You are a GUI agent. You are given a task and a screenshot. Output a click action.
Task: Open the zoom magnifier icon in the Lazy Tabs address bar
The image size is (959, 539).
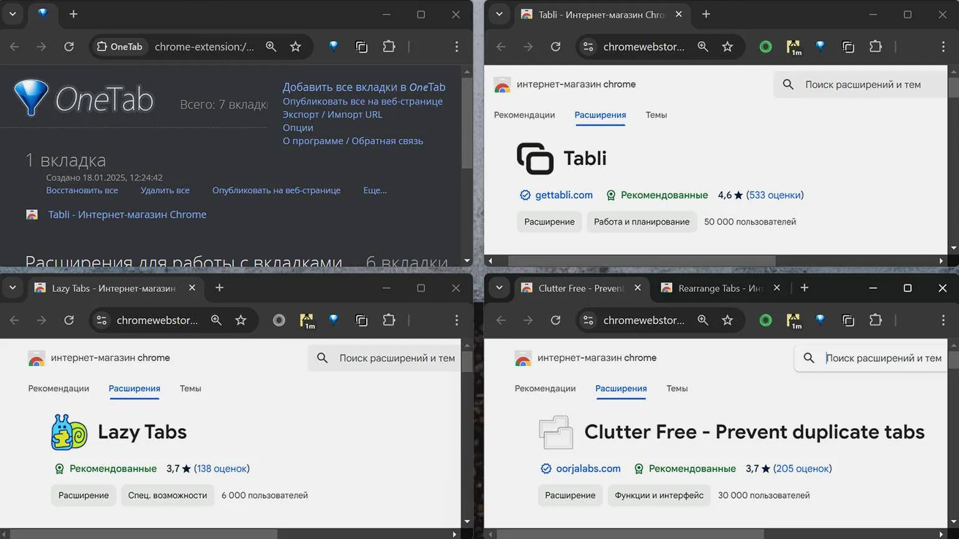pyautogui.click(x=216, y=320)
